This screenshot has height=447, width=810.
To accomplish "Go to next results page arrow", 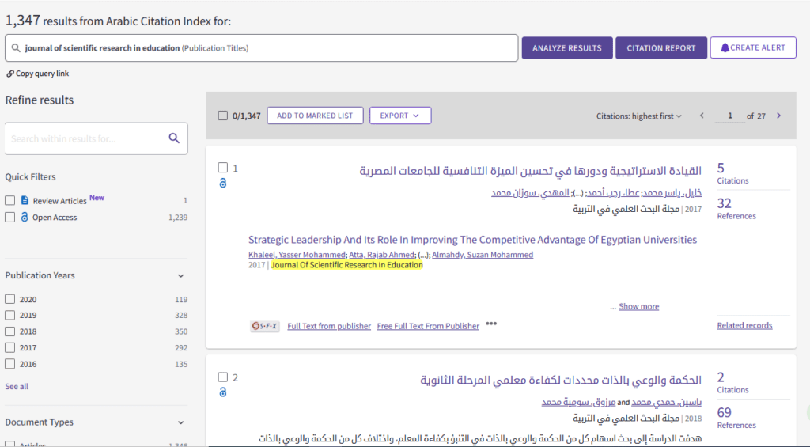I will (x=778, y=116).
